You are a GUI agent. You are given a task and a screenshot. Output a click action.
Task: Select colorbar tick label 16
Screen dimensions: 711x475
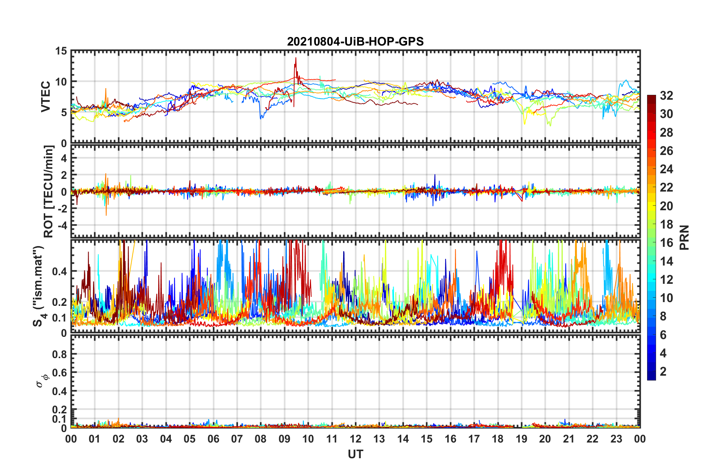click(x=666, y=243)
